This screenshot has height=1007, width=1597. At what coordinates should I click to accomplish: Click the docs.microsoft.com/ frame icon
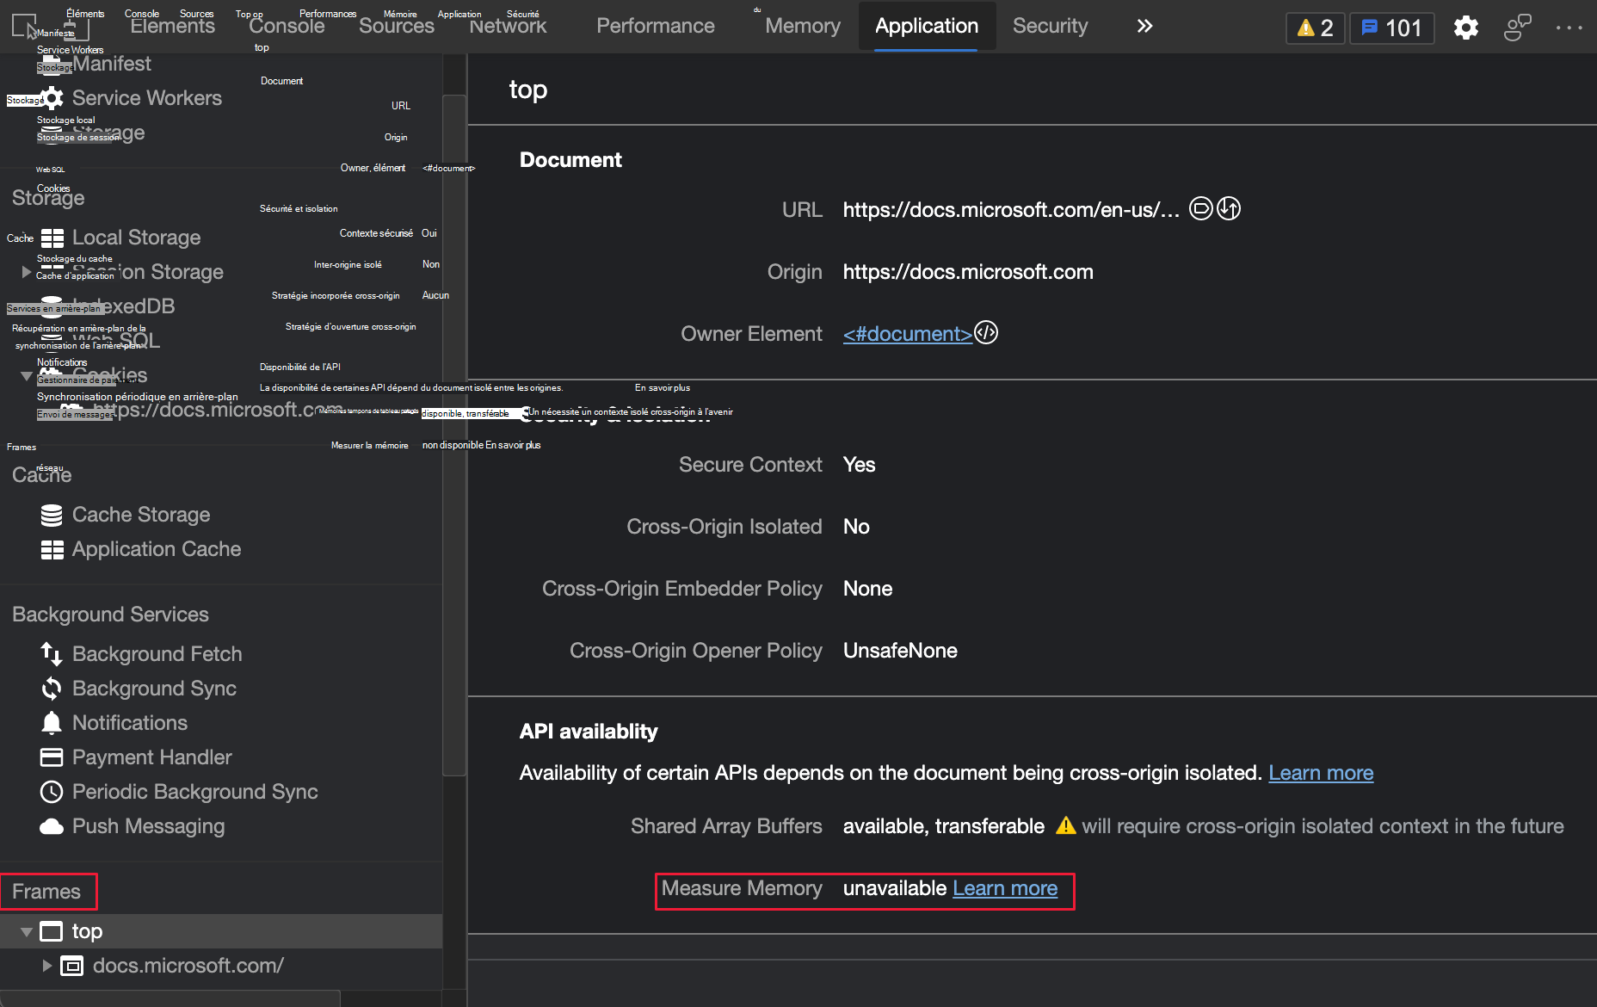point(71,966)
